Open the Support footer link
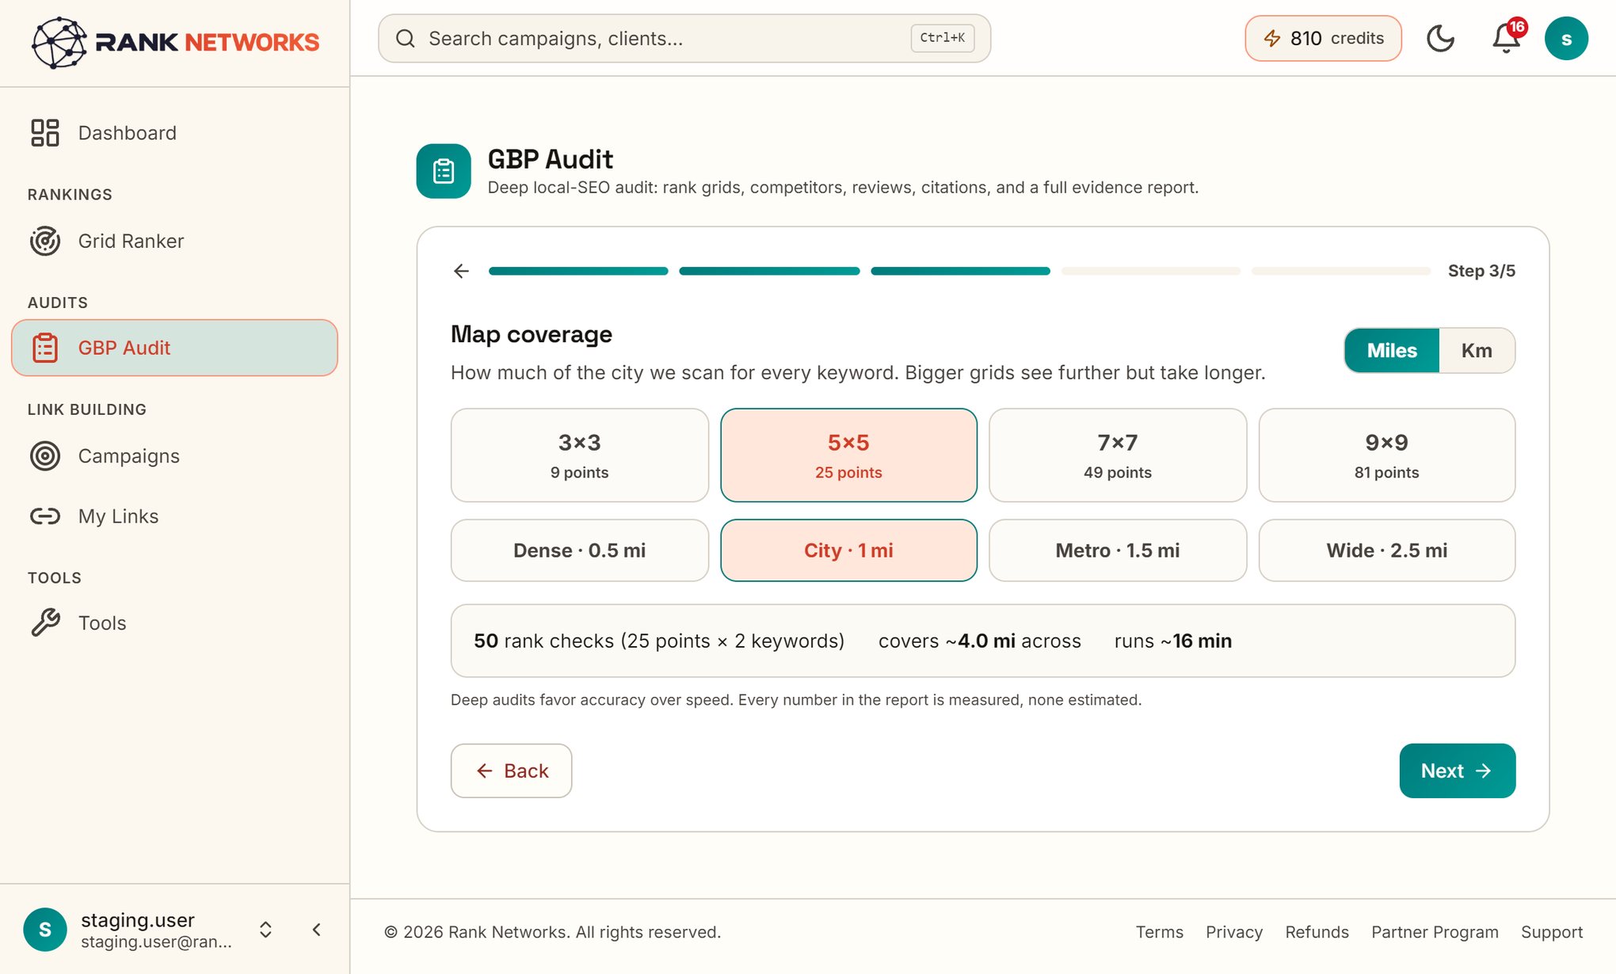Viewport: 1616px width, 974px height. pos(1552,932)
